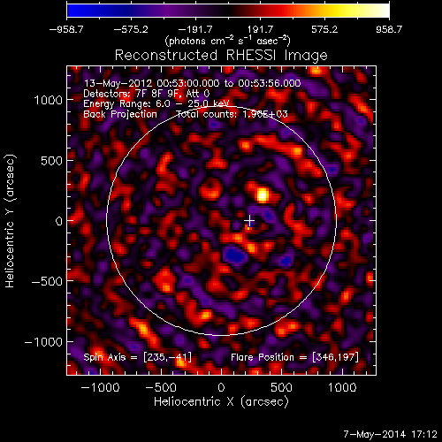Click the 'Heliocentric X (arcsec)' axis label
Screen dimensions: 442x442
221,402
